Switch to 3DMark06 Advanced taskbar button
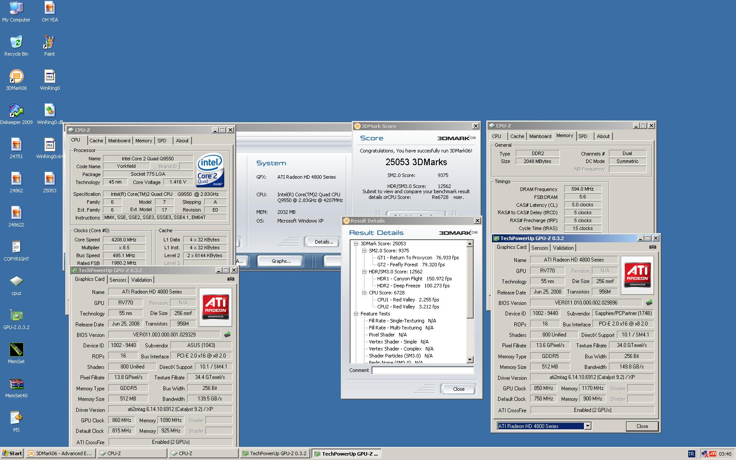 click(x=60, y=453)
